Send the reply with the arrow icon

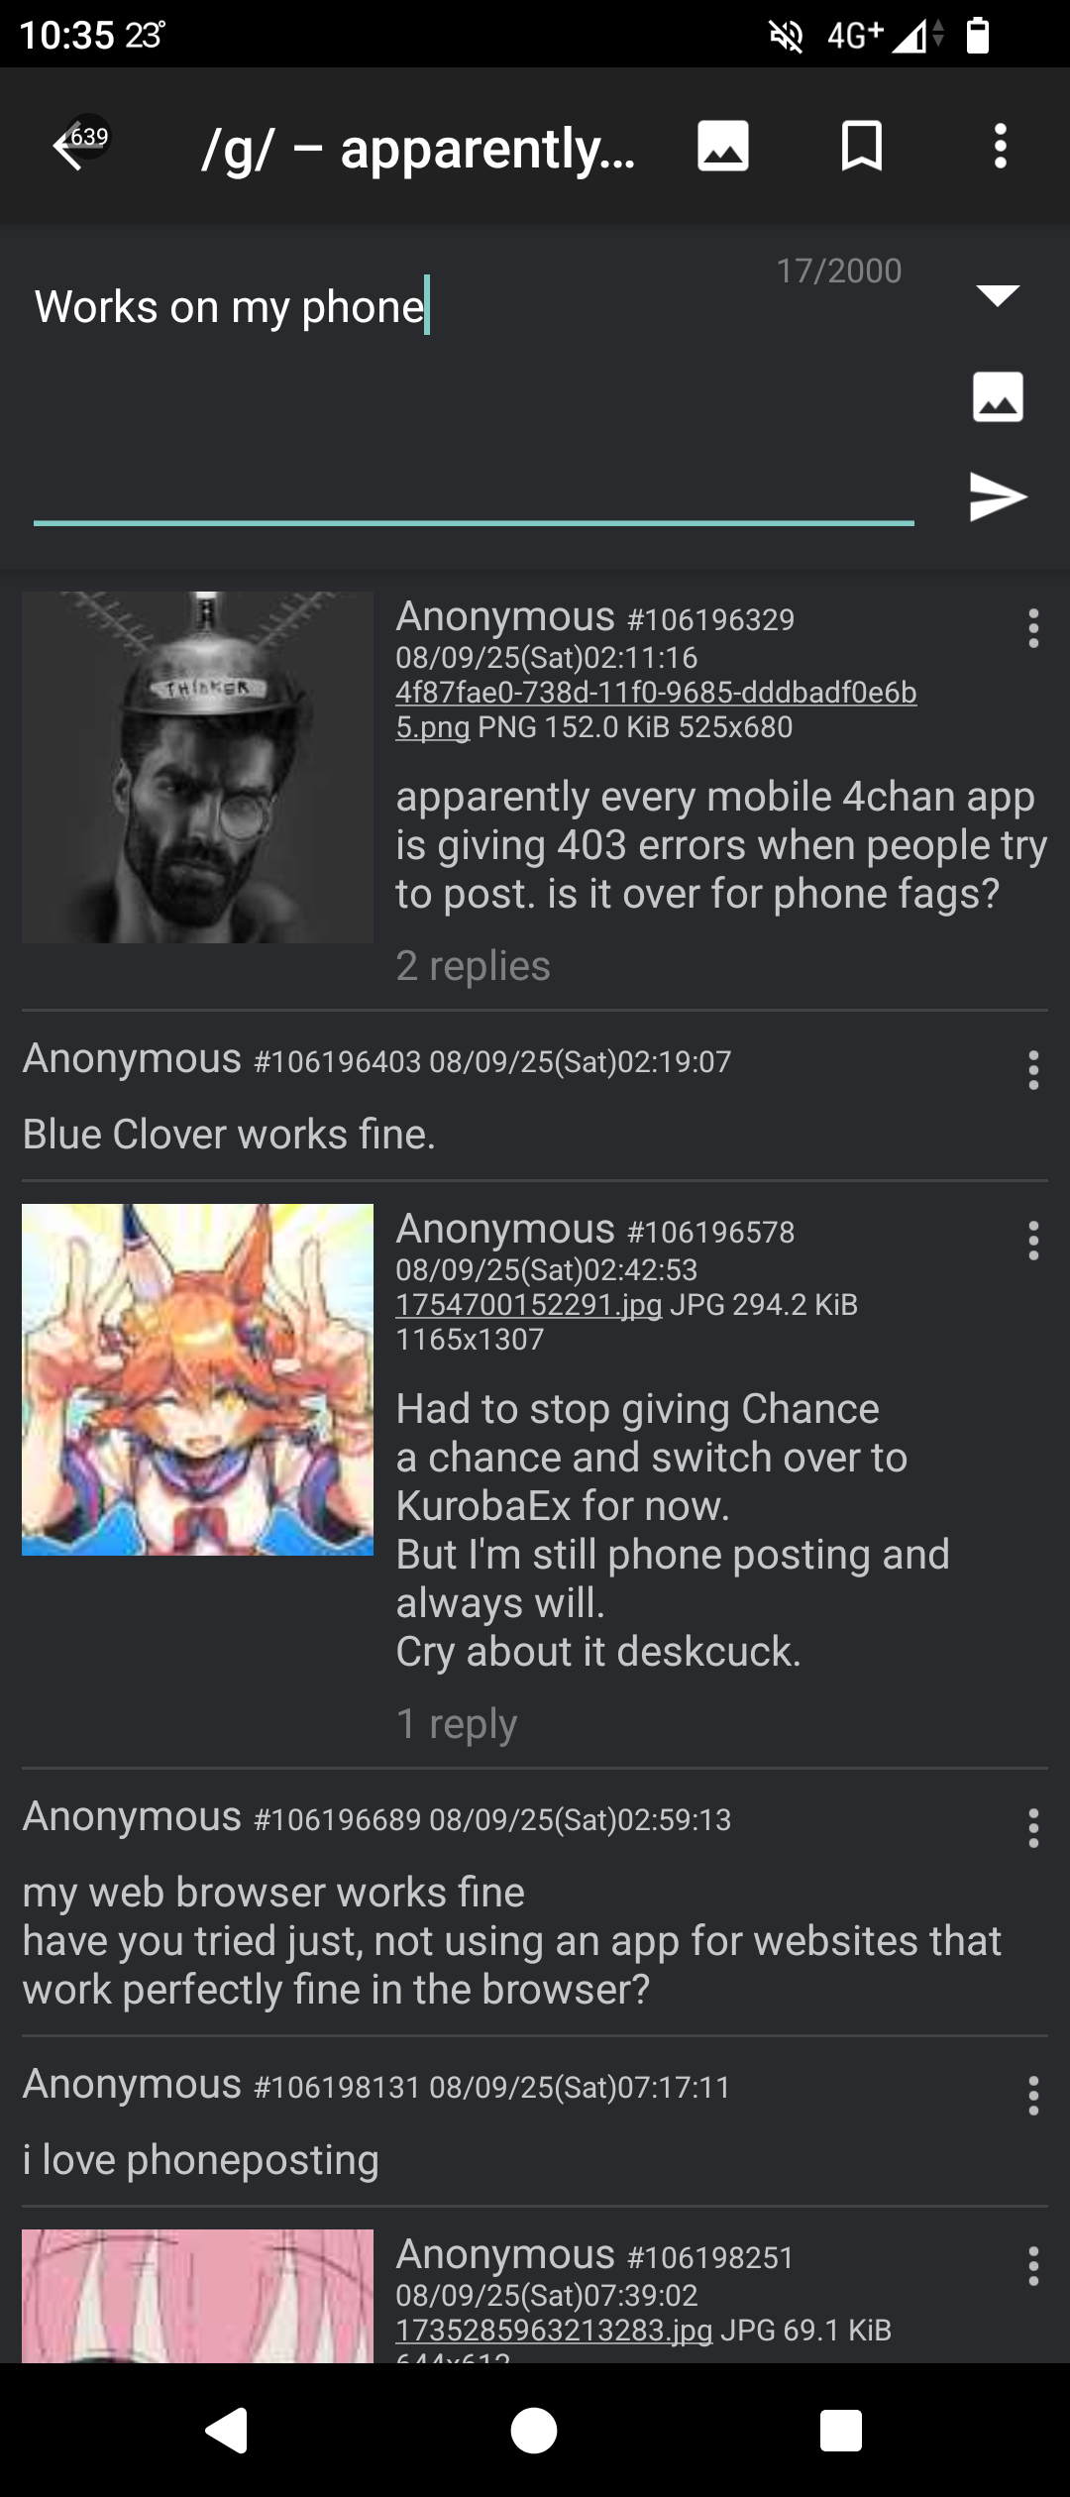(x=998, y=495)
